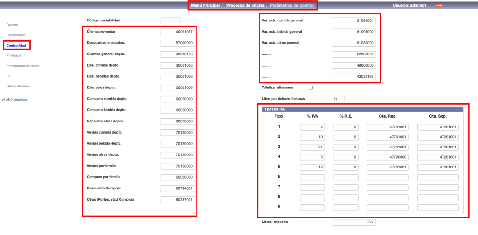The height and width of the screenshot is (235, 478).
Task: Click the Descuento Compras field
Action: pyautogui.click(x=177, y=188)
